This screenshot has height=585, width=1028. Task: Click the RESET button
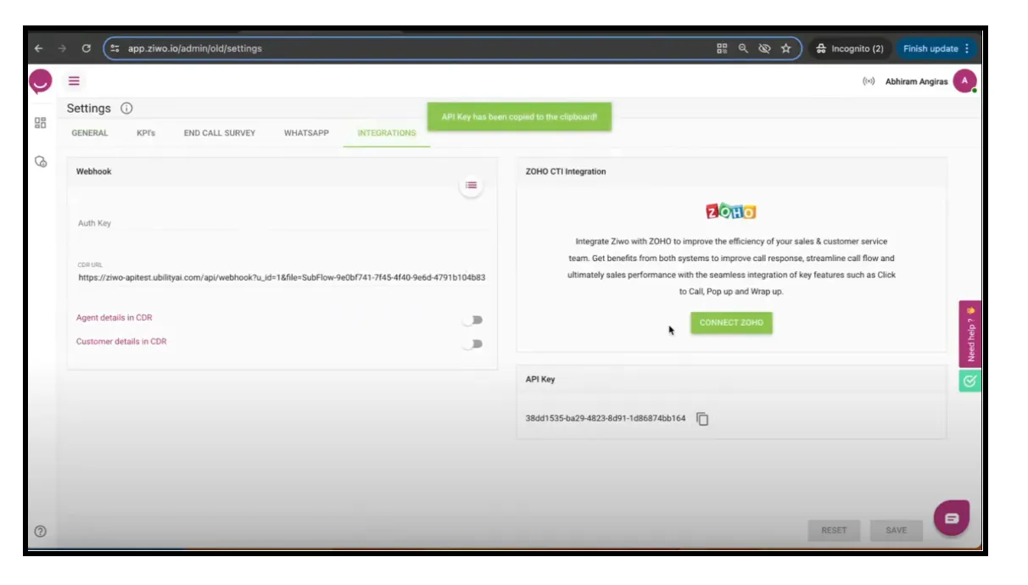(834, 530)
